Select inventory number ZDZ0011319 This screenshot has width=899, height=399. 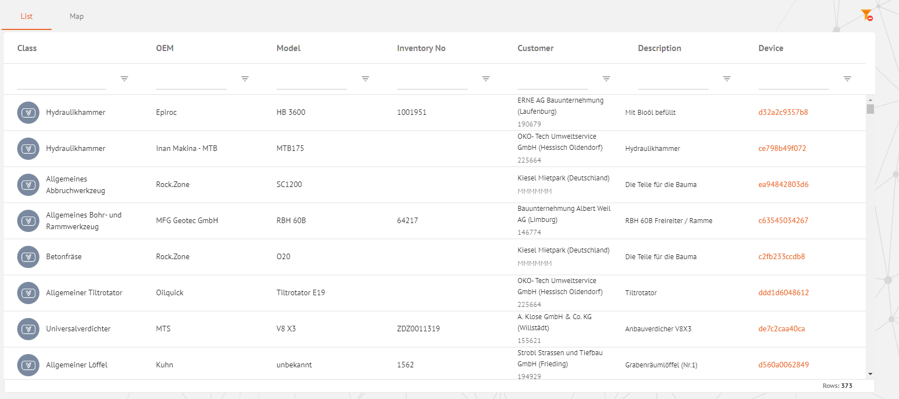click(x=418, y=329)
